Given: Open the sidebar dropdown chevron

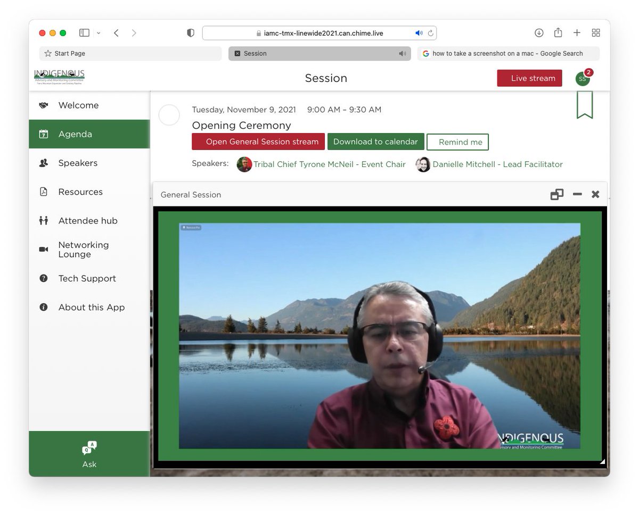Looking at the screenshot, I should [99, 33].
